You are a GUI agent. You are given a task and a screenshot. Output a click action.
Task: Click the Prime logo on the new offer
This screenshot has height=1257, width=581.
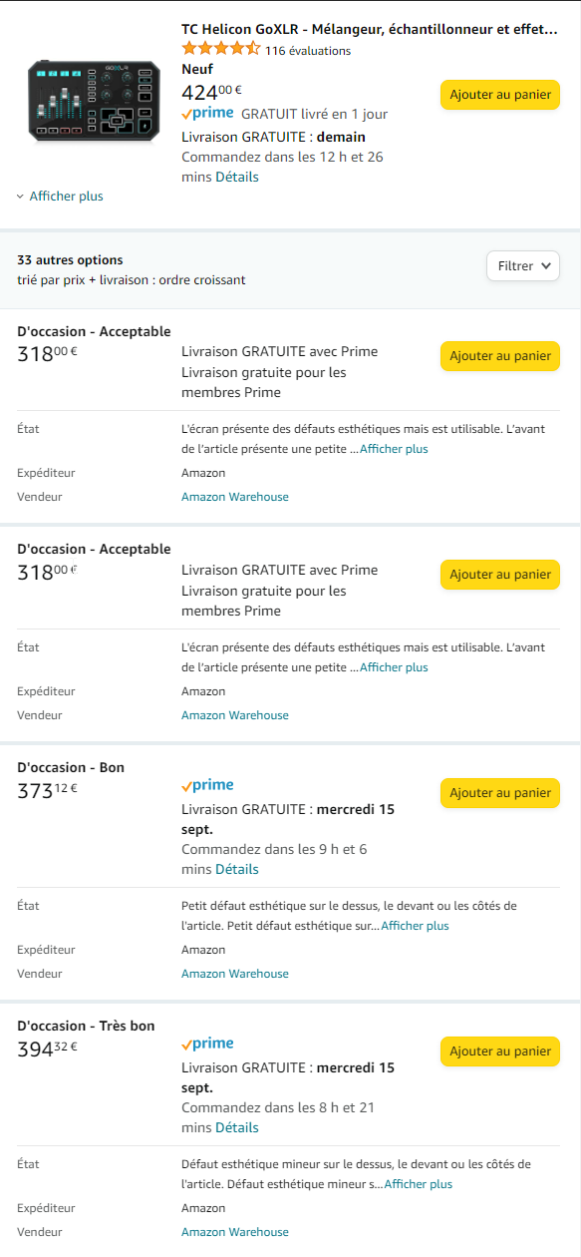point(207,114)
